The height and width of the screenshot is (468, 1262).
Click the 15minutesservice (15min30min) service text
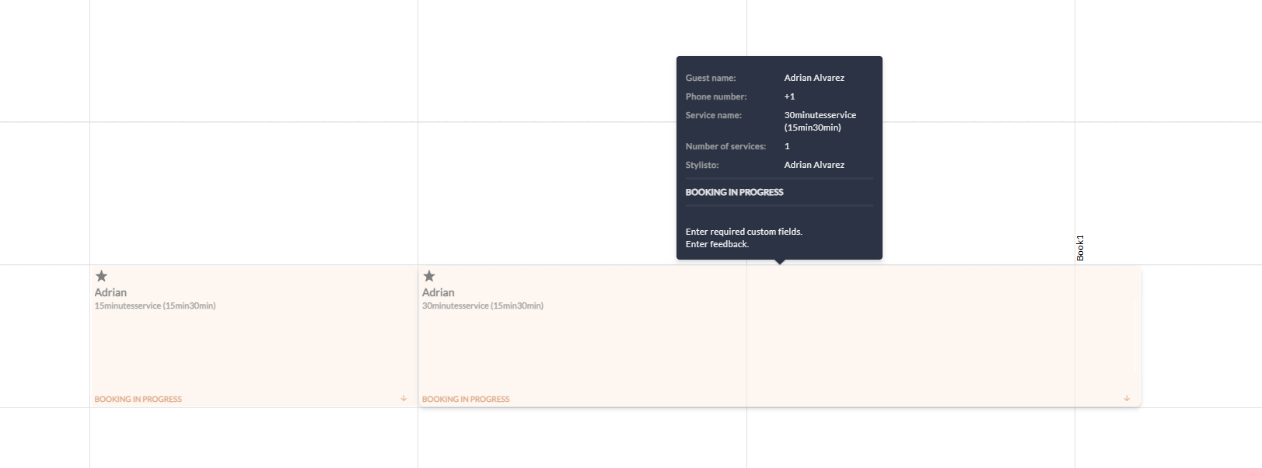(x=155, y=306)
